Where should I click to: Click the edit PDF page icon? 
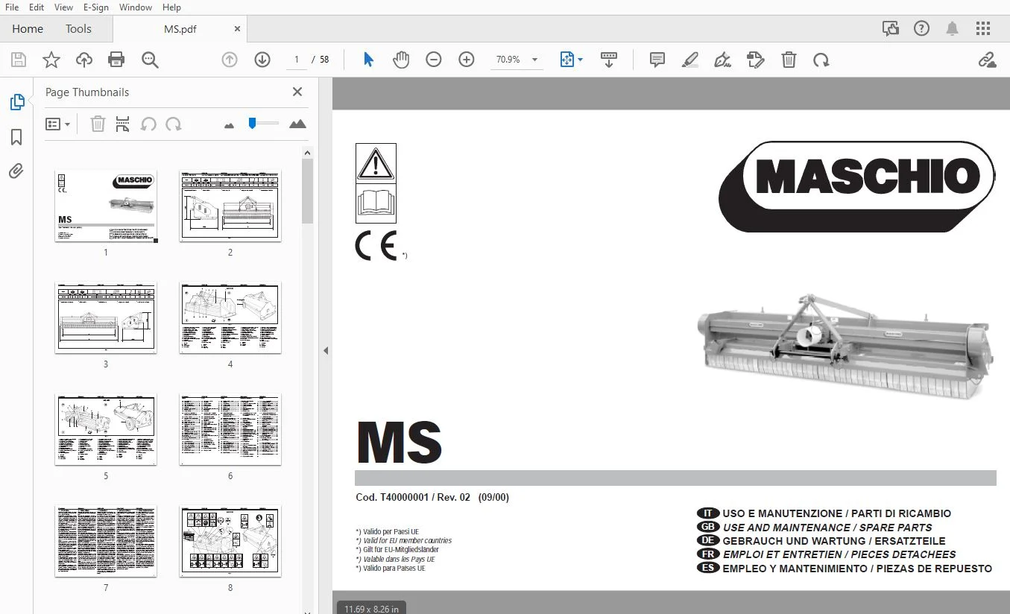(x=756, y=60)
